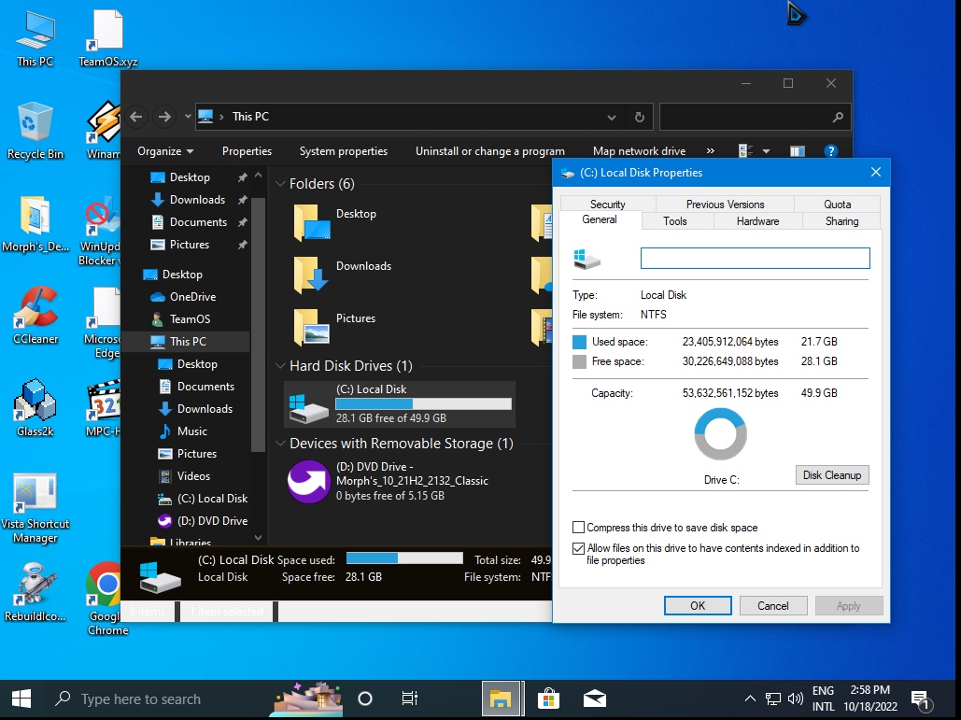Collapse the Folders (6) group

(280, 184)
